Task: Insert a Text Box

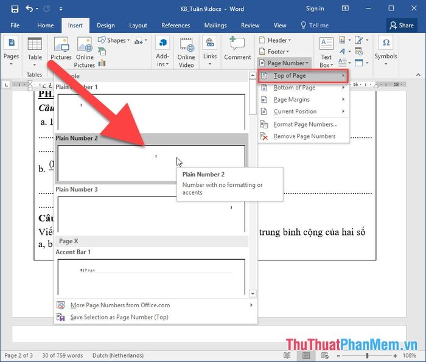Action: [326, 52]
